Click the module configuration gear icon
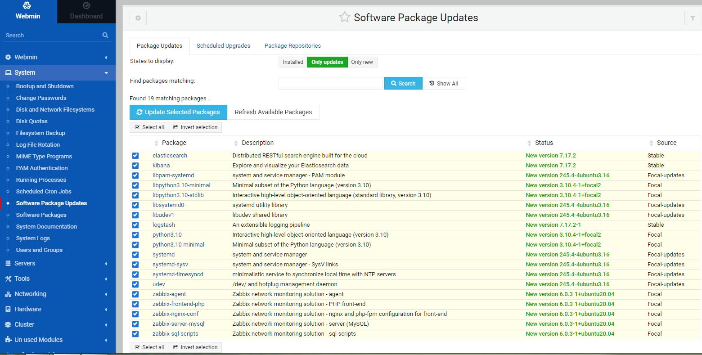This screenshot has width=702, height=355. pos(138,18)
